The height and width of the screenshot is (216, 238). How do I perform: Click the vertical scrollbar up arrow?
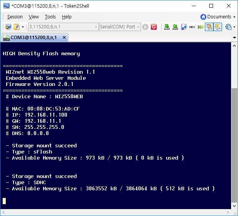[234, 46]
